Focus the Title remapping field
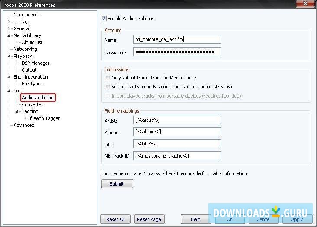The image size is (317, 227). coord(177,144)
